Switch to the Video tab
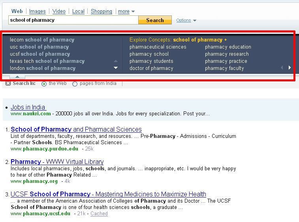This screenshot has width=299, height=222. pos(59,11)
